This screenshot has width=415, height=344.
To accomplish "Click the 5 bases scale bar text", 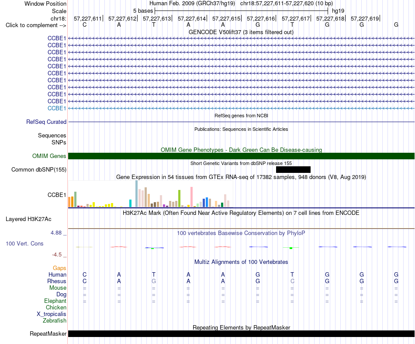I will (143, 11).
